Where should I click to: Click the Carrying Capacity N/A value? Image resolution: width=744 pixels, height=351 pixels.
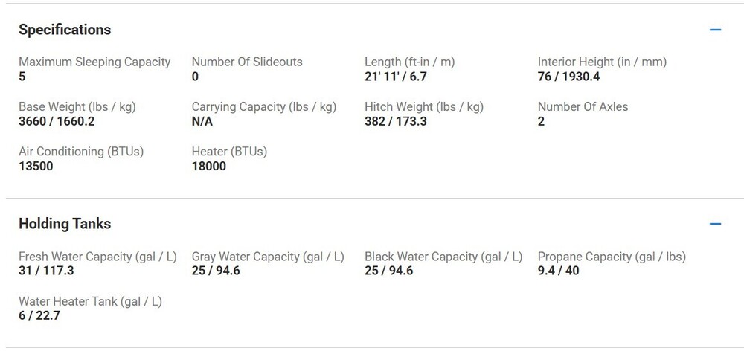coord(202,121)
